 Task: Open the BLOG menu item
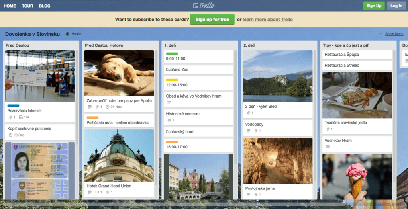pyautogui.click(x=45, y=6)
